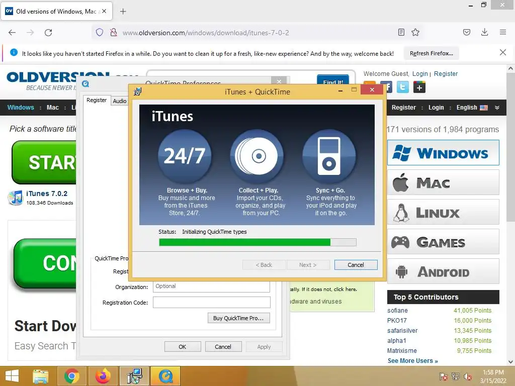Open the system clock showing 1:58 PM
515x386 pixels.
pyautogui.click(x=493, y=376)
